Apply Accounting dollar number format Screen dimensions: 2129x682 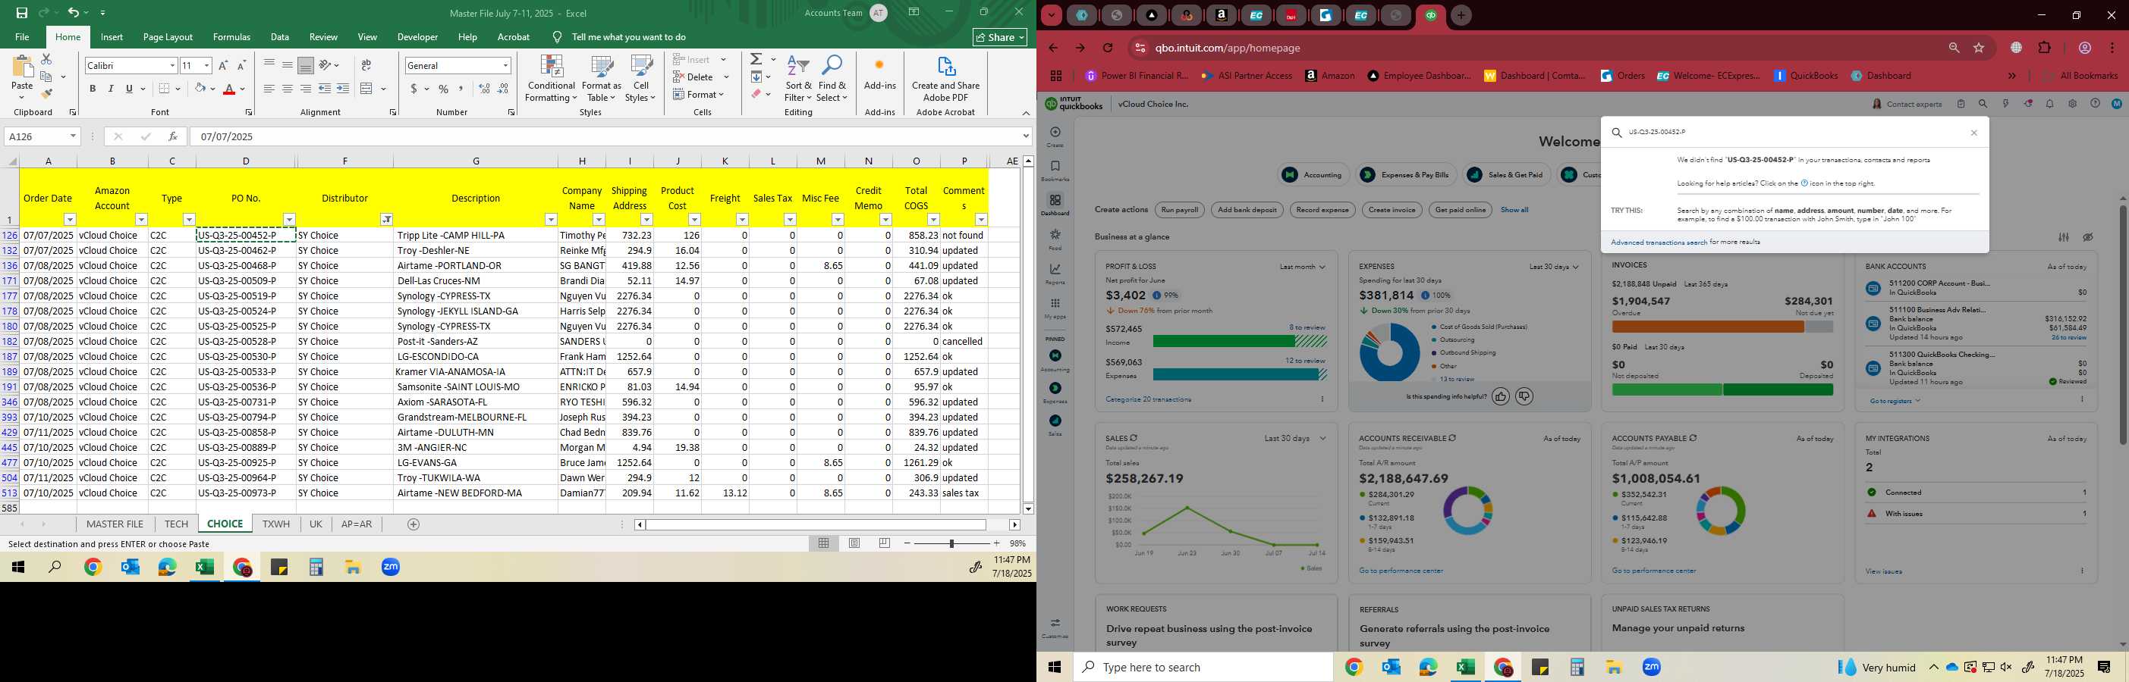[x=414, y=89]
